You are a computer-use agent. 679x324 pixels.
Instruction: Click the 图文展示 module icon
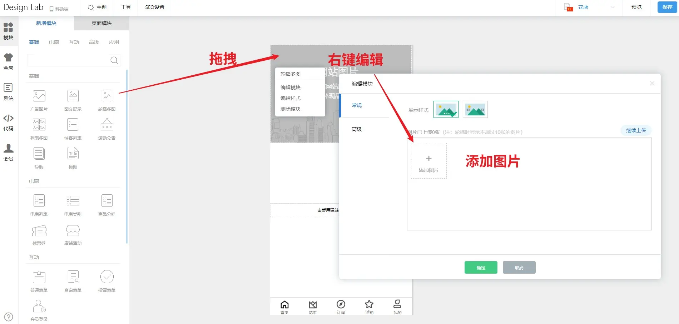(73, 96)
